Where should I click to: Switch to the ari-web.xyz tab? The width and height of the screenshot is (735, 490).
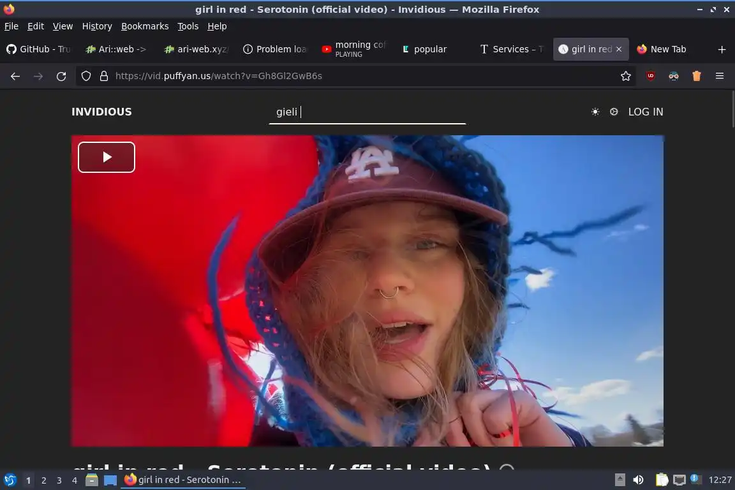point(197,49)
